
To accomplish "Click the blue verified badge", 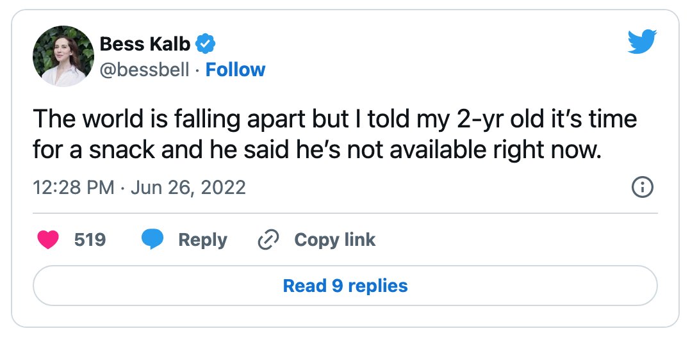I will click(205, 44).
